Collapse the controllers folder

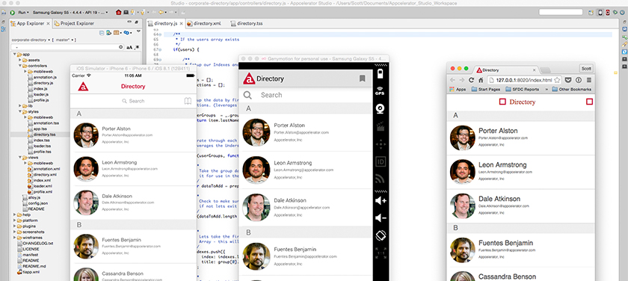pyautogui.click(x=19, y=66)
